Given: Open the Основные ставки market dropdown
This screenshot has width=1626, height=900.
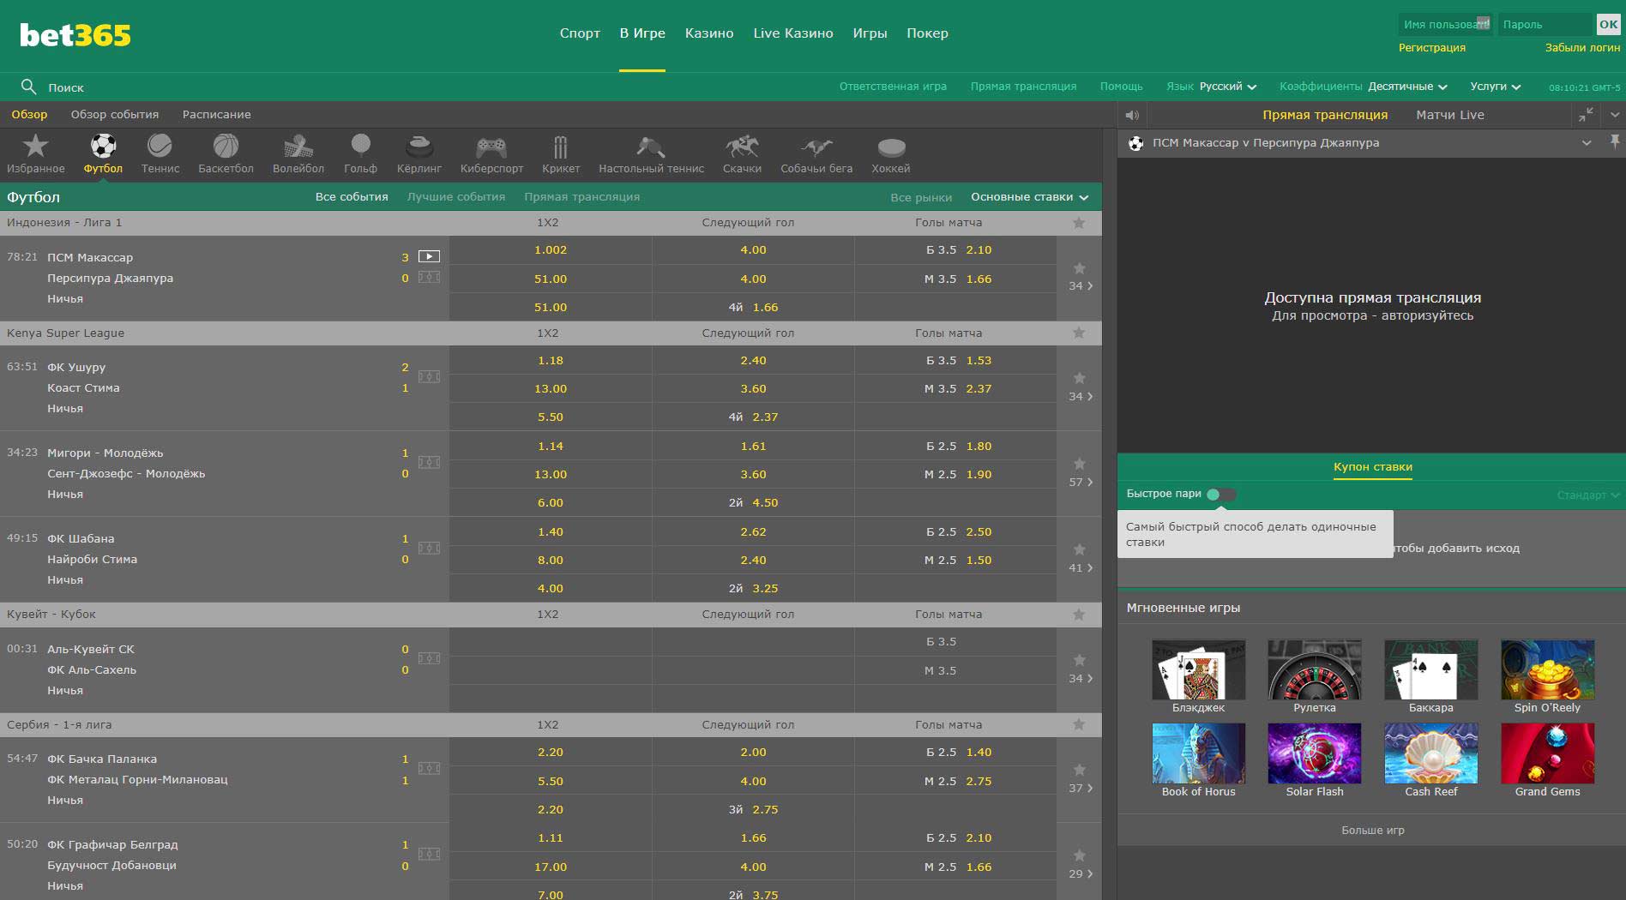Looking at the screenshot, I should pyautogui.click(x=1030, y=197).
